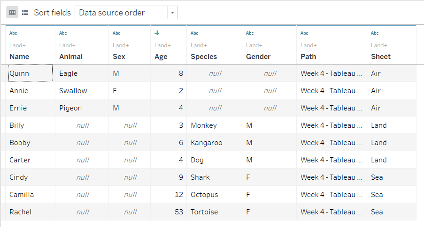Click the Abc type icon above Sheet
The width and height of the screenshot is (424, 227).
375,33
